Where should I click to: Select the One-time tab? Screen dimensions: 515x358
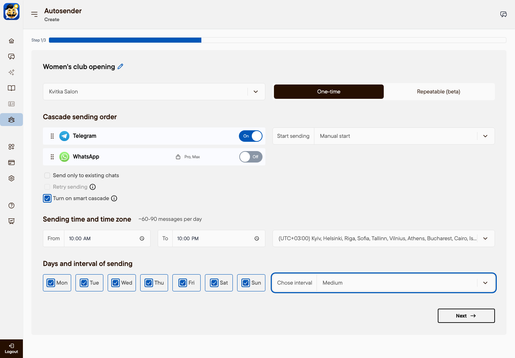pyautogui.click(x=329, y=92)
